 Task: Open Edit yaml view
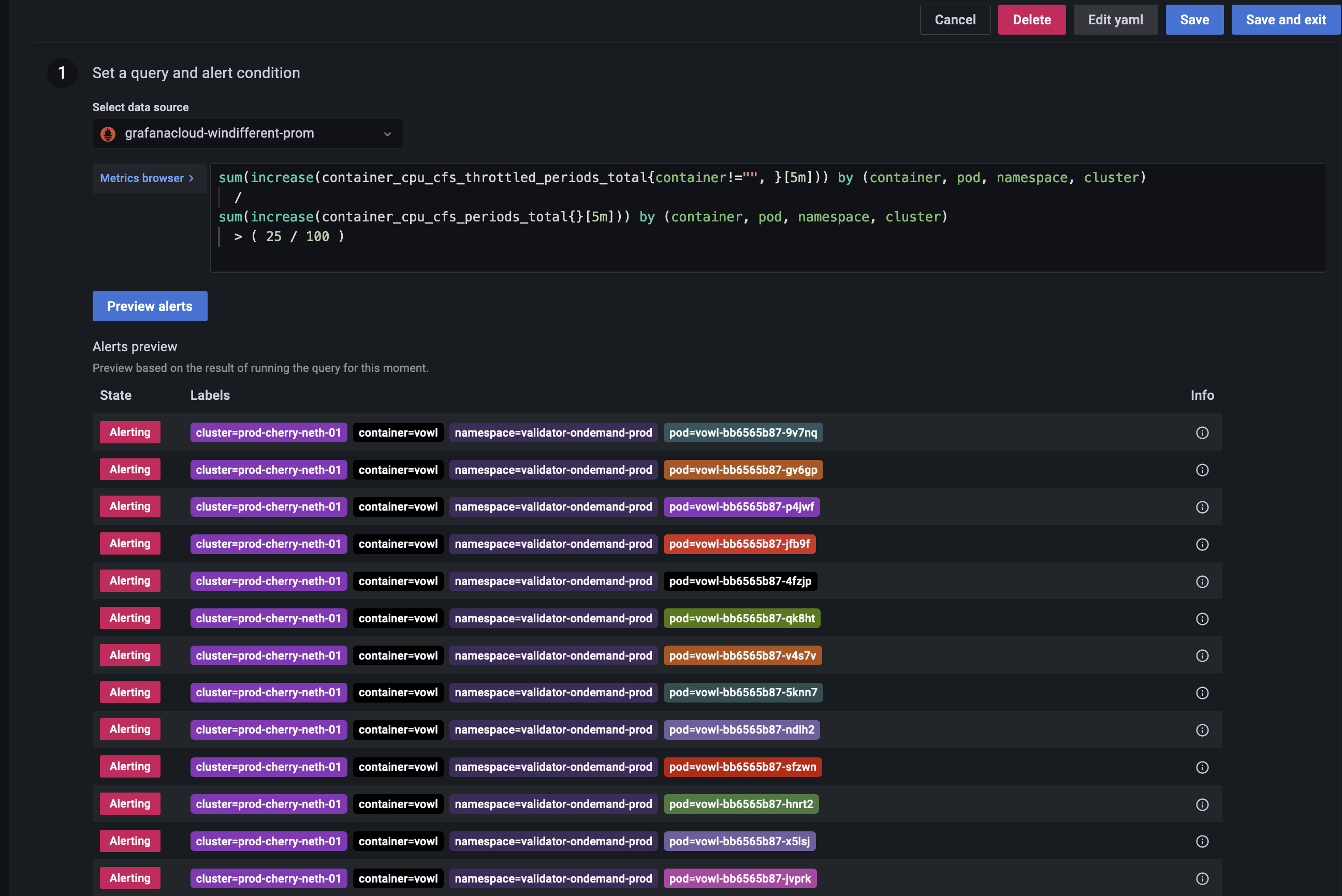1115,20
